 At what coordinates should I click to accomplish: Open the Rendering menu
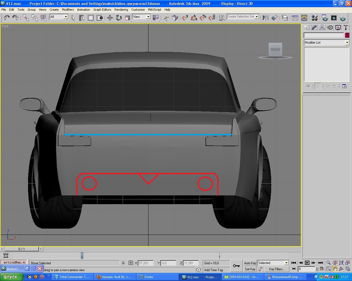(x=121, y=10)
